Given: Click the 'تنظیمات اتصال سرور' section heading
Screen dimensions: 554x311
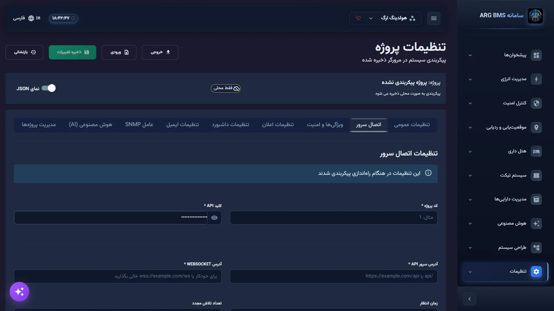Looking at the screenshot, I should 409,153.
